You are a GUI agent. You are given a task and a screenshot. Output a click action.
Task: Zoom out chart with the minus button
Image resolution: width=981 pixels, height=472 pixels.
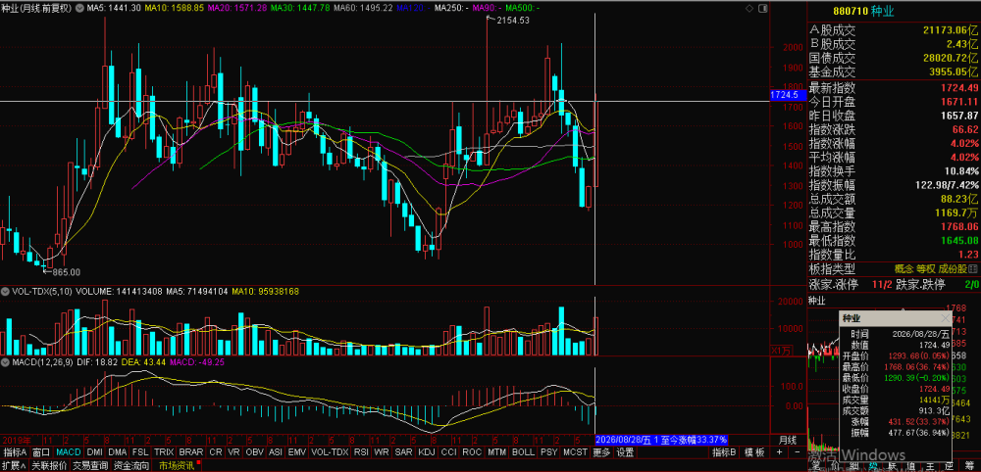click(796, 452)
